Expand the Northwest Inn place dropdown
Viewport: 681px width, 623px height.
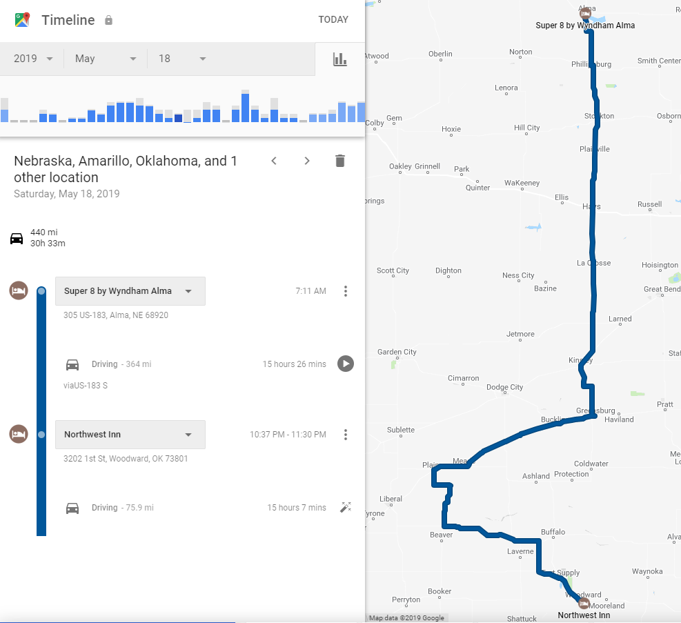click(130, 435)
